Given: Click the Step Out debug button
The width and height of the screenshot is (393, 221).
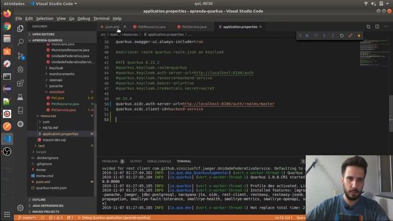Looking at the screenshot, I should 333,36.
